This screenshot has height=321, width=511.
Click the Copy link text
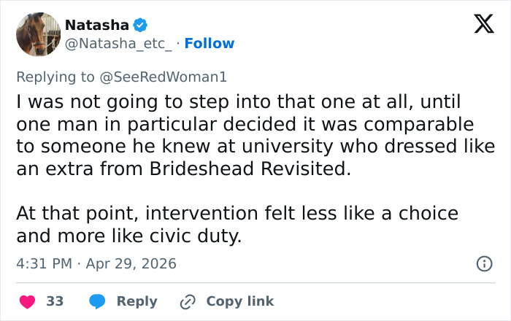(x=239, y=301)
